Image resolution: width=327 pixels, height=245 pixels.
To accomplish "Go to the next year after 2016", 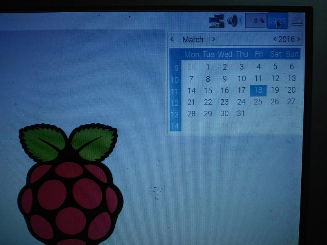I will point(299,39).
